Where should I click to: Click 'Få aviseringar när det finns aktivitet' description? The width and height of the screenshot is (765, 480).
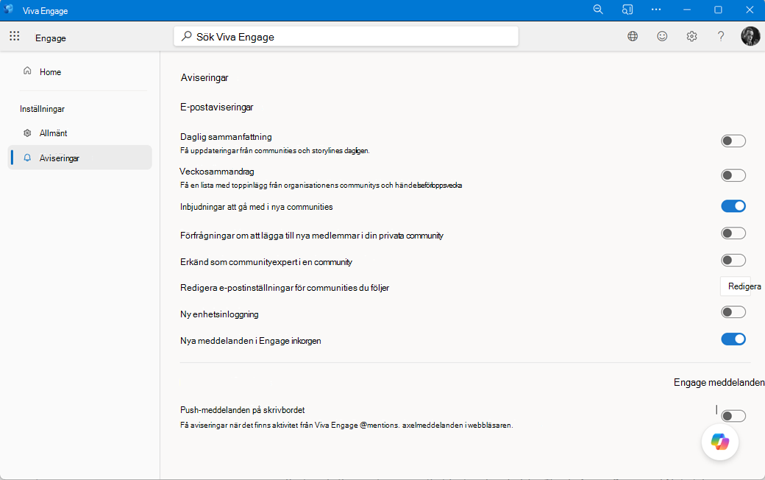coord(346,426)
